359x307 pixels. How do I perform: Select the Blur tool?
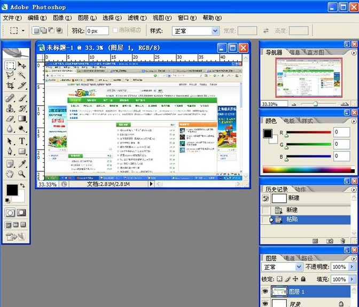pos(10,129)
